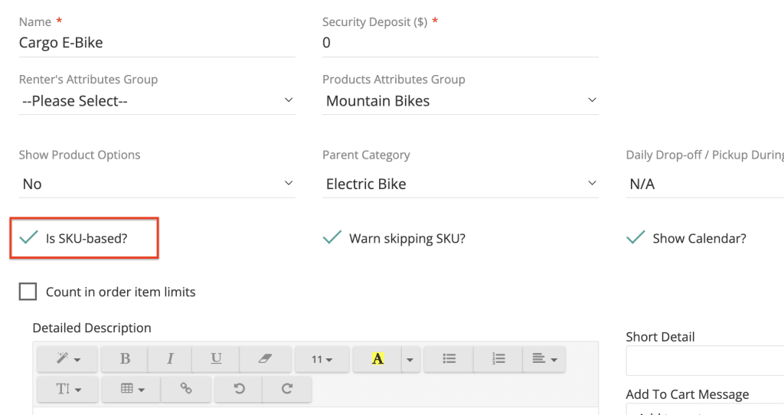This screenshot has height=415, width=784.
Task: Open Renter's Attributes Group dropdown
Action: click(156, 101)
